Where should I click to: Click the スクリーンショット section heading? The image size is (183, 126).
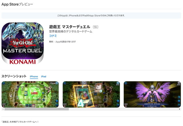[14, 76]
